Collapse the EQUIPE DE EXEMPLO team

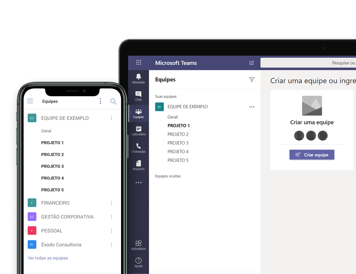(x=25, y=118)
